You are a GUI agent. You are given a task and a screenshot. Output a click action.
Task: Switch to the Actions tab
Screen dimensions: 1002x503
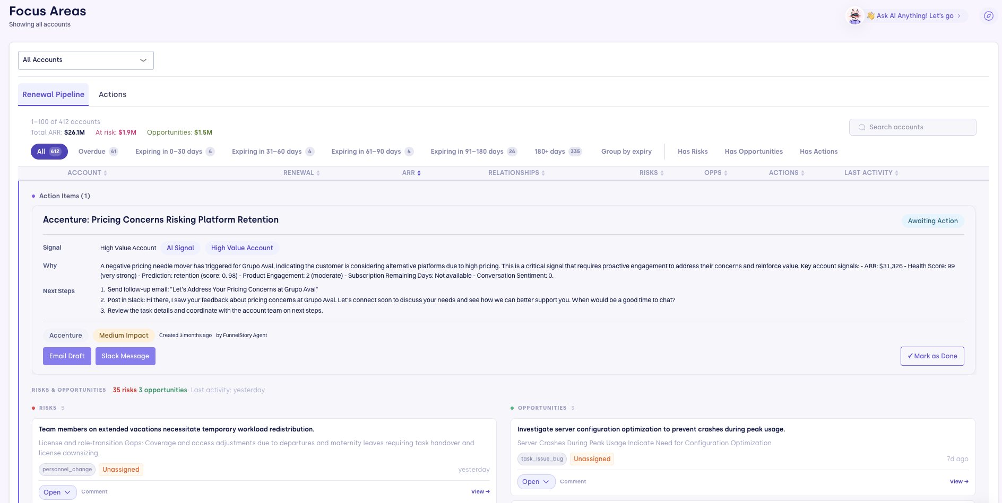coord(113,94)
